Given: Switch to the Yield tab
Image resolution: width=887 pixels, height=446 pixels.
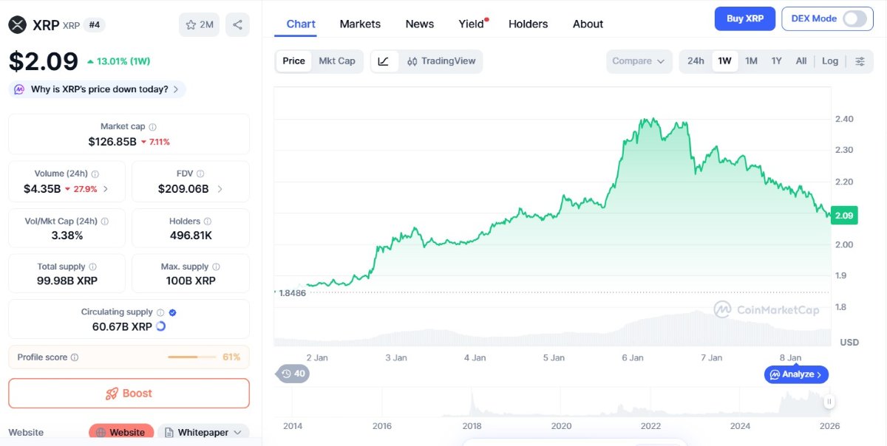Looking at the screenshot, I should 472,24.
